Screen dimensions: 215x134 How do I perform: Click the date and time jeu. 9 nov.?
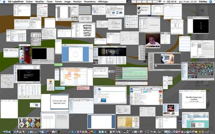[187, 2]
